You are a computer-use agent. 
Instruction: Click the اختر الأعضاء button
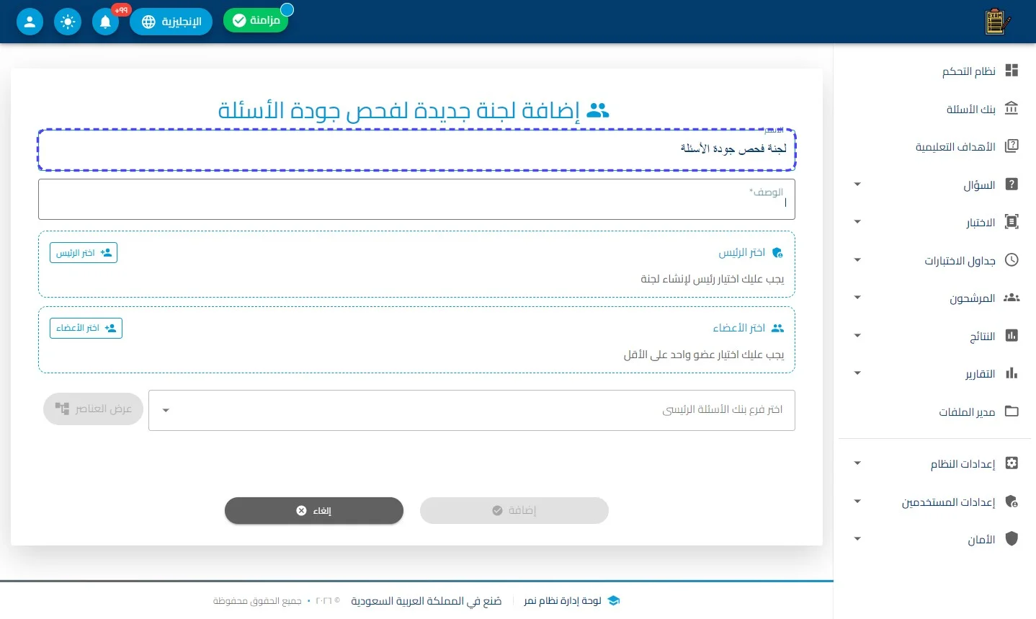coord(86,328)
